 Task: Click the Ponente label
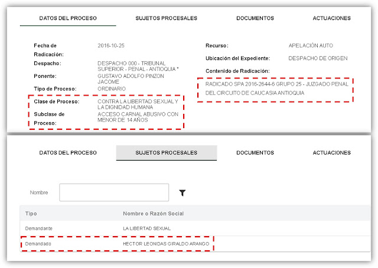(x=45, y=76)
